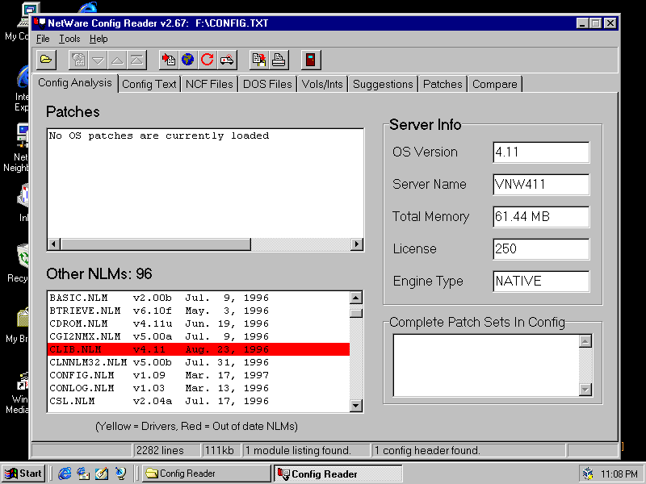The image size is (646, 484).
Task: Click 'No OS patches are currently loaded' text
Action: [x=159, y=136]
